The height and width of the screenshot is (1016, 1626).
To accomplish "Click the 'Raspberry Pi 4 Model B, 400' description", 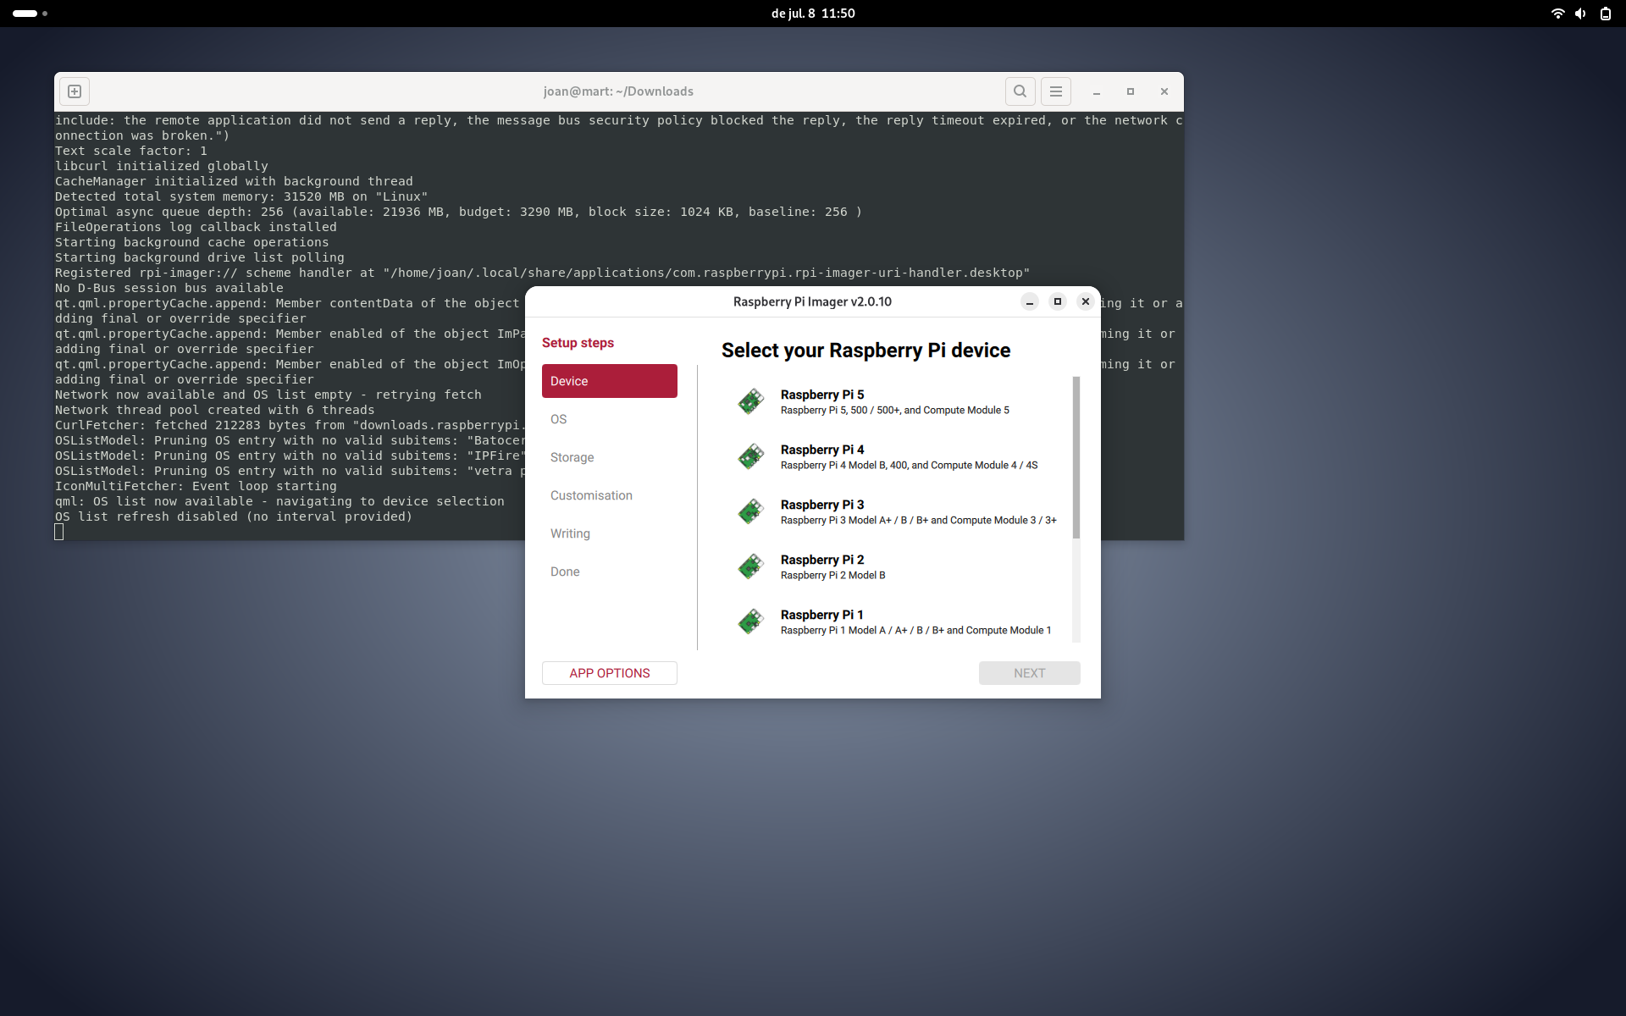I will (x=909, y=466).
